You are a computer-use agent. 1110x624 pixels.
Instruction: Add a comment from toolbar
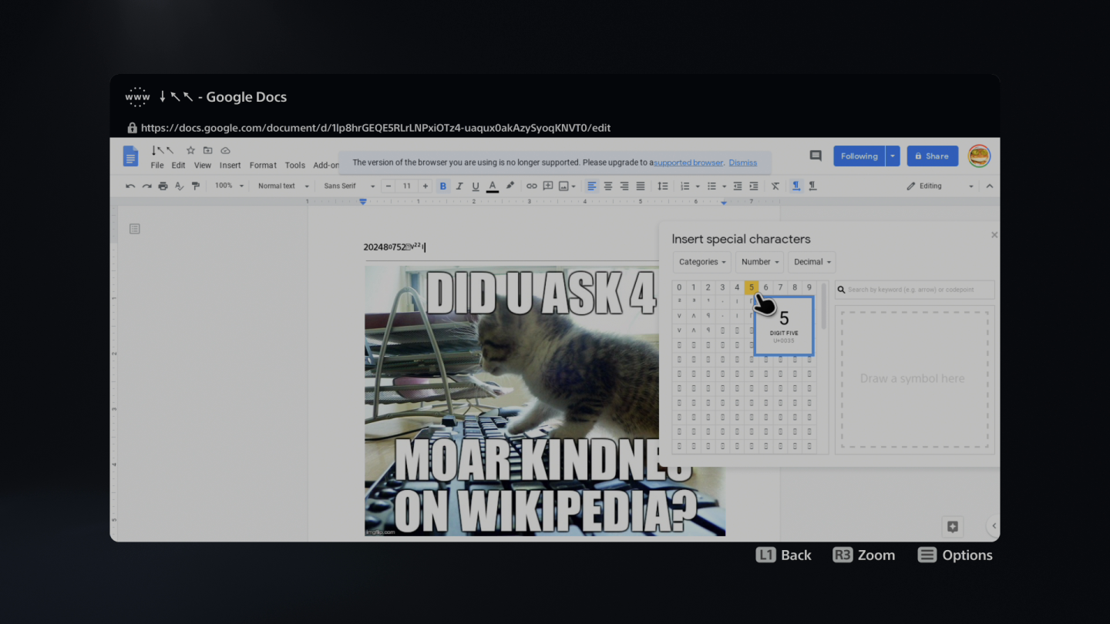[548, 186]
